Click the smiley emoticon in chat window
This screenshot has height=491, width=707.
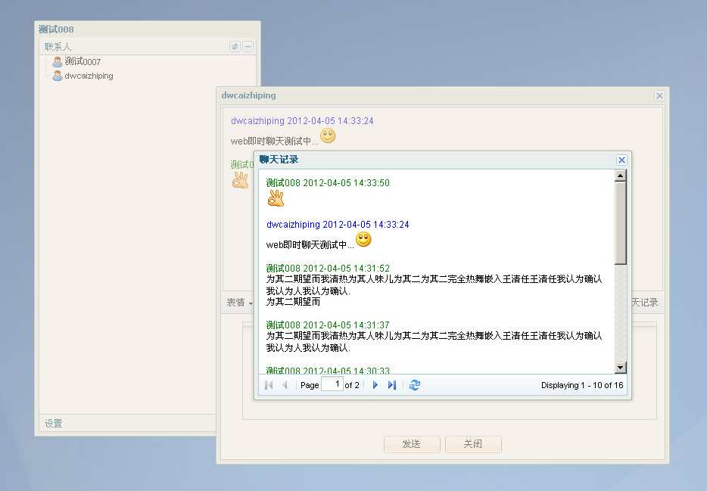pos(328,135)
